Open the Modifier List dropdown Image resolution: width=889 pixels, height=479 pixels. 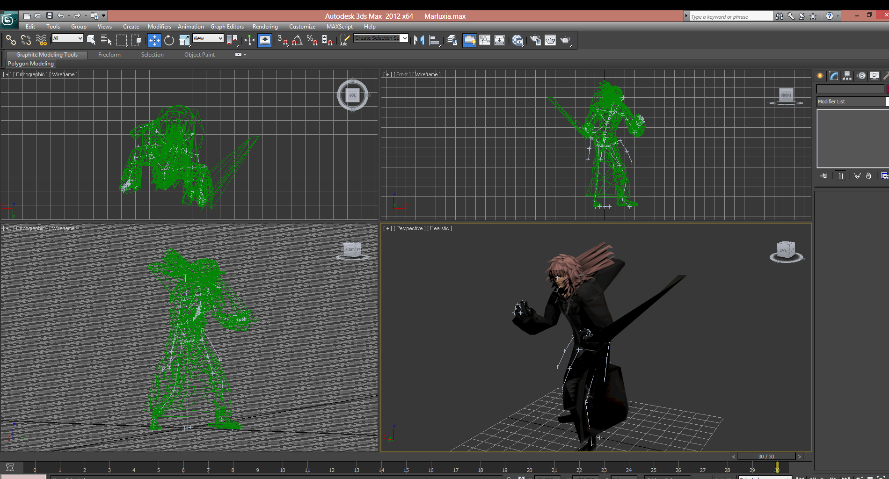852,102
